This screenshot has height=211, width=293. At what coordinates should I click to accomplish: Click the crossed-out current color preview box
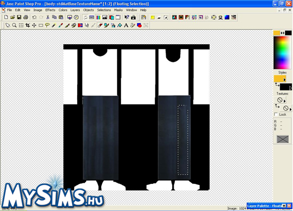pos(282,139)
